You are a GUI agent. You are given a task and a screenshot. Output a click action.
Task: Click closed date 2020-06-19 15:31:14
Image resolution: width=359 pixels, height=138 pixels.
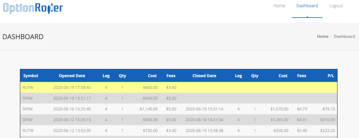pyautogui.click(x=204, y=109)
